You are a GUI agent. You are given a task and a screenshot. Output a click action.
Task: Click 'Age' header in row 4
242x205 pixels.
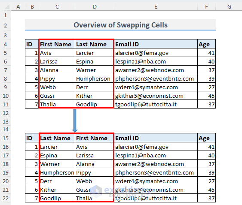(x=206, y=44)
